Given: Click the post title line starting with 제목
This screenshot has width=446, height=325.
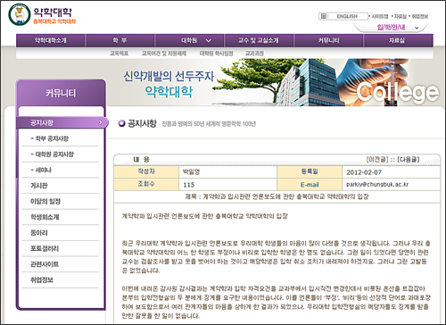Looking at the screenshot, I should click(x=277, y=196).
